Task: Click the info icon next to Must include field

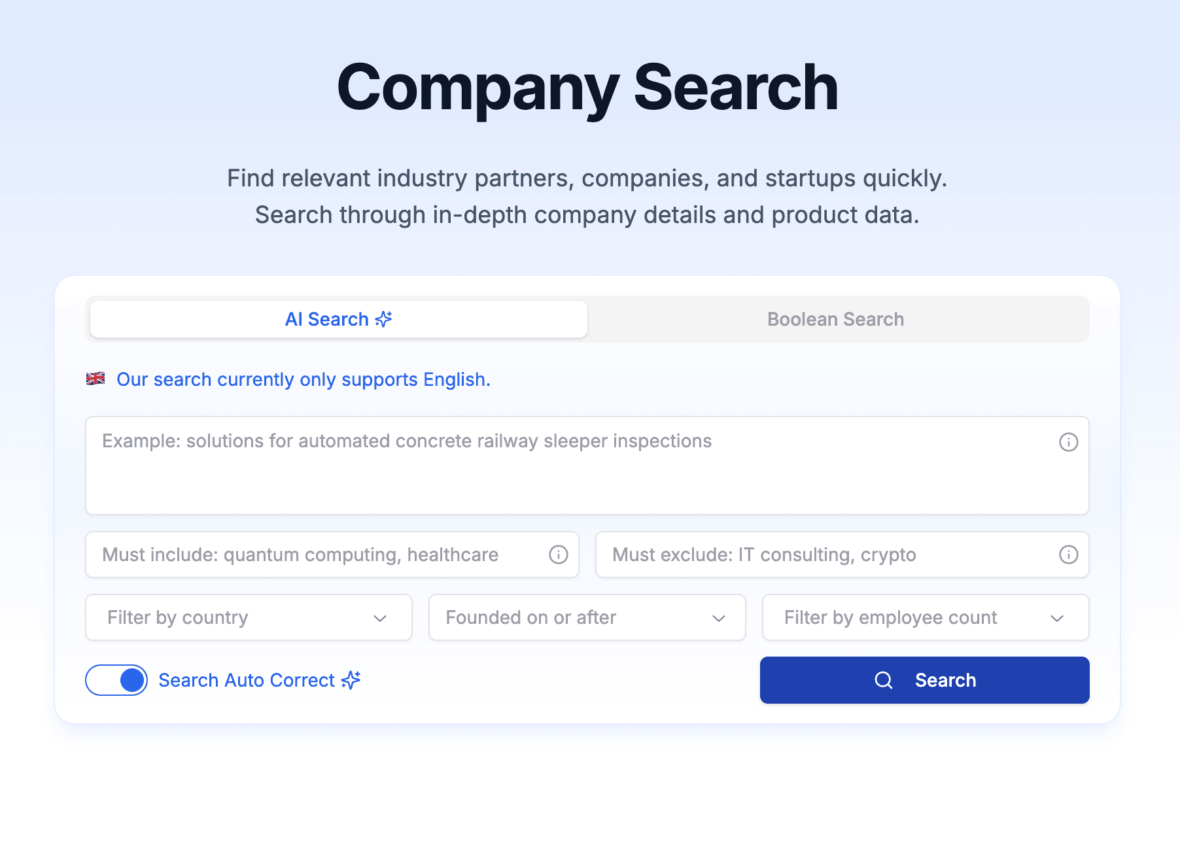Action: [x=557, y=555]
